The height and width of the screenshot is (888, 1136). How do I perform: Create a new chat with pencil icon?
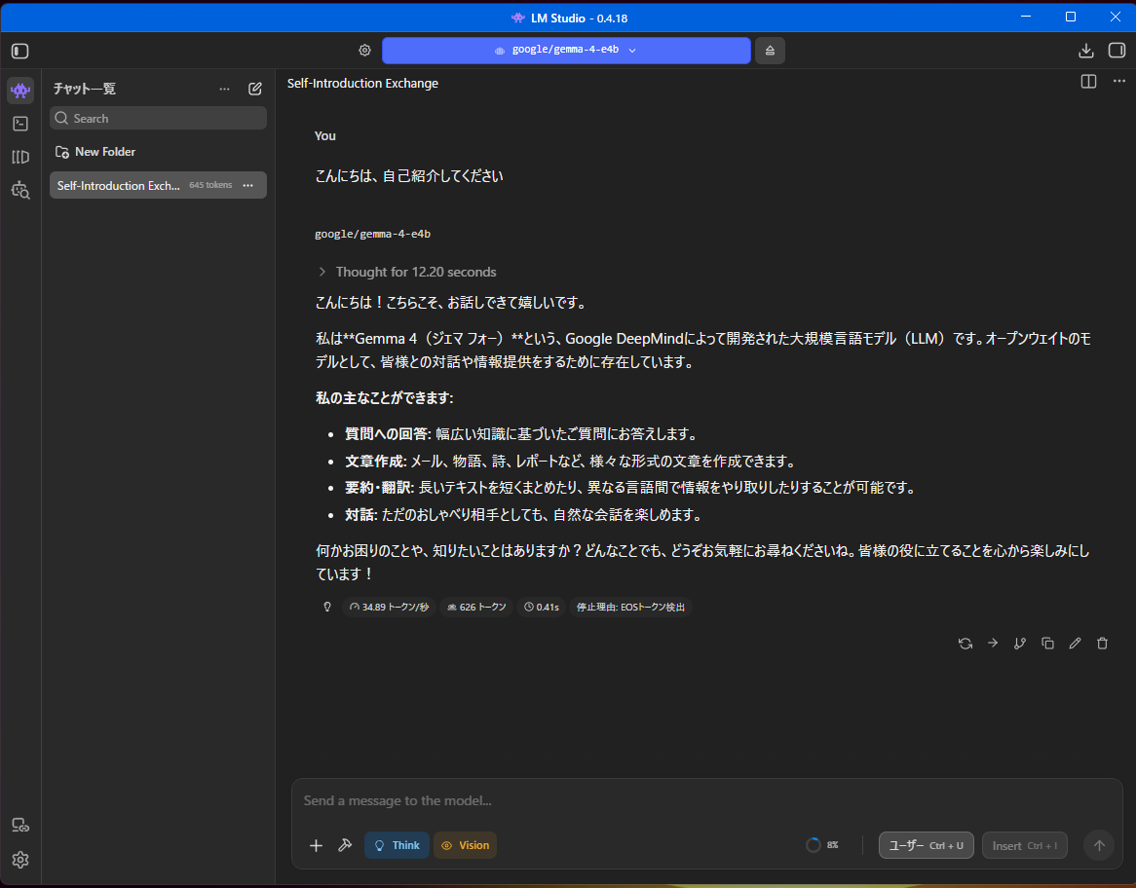pos(255,89)
